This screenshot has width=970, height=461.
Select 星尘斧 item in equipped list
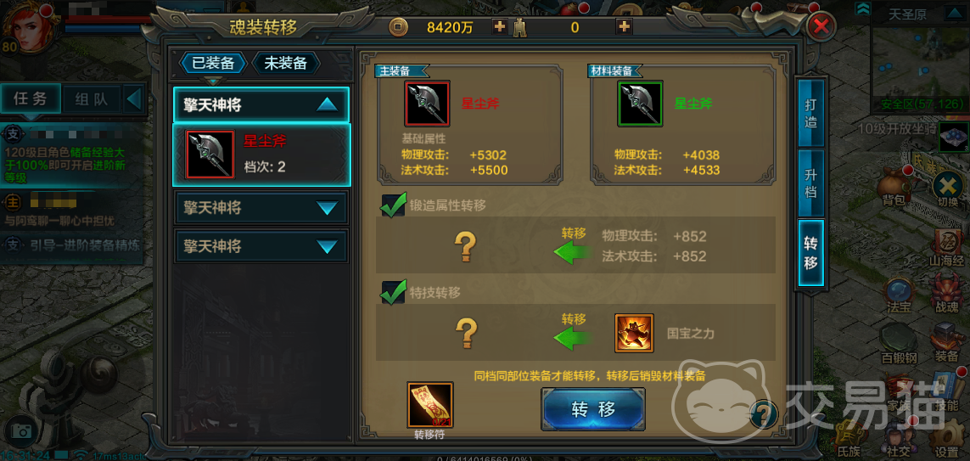click(x=261, y=155)
